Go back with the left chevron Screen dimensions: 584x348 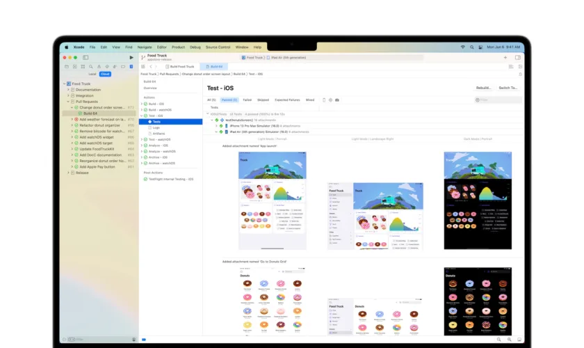pyautogui.click(x=151, y=66)
